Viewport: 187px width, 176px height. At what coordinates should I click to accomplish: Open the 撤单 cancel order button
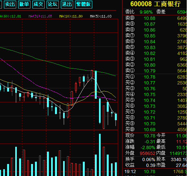click(24, 5)
